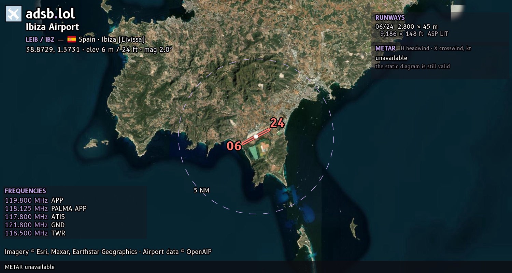
Task: Click the white airport center marker on the runway
Action: point(256,136)
